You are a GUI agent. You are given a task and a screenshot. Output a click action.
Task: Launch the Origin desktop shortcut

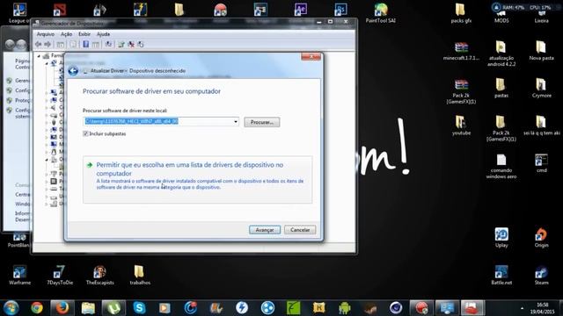(542, 238)
